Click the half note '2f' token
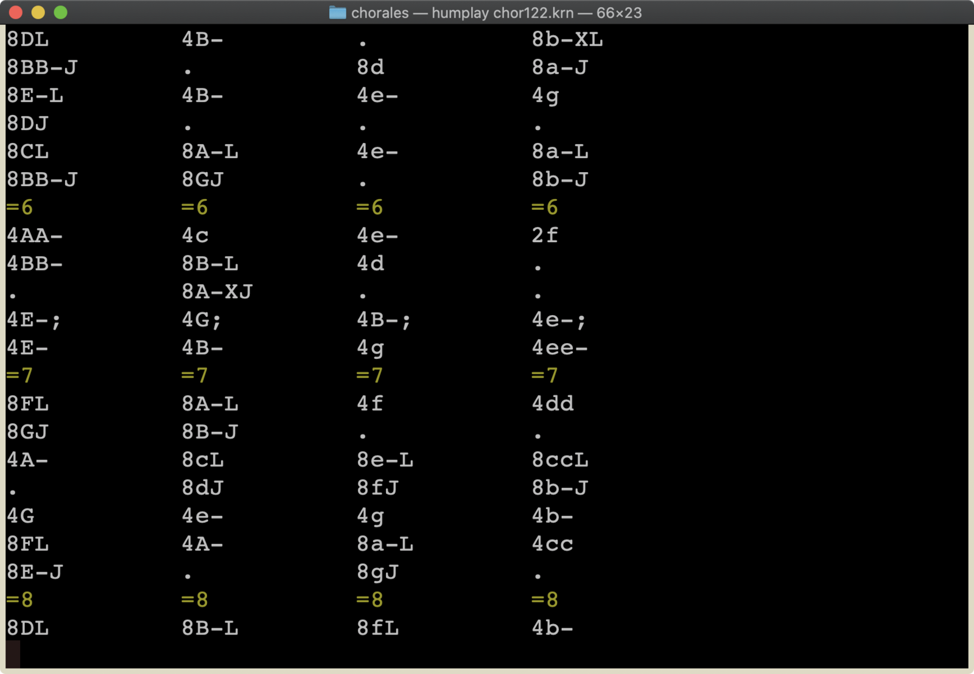This screenshot has width=974, height=674. (545, 235)
